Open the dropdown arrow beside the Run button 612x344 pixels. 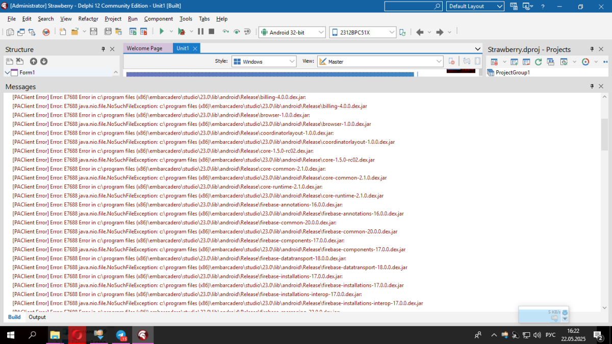coord(171,32)
